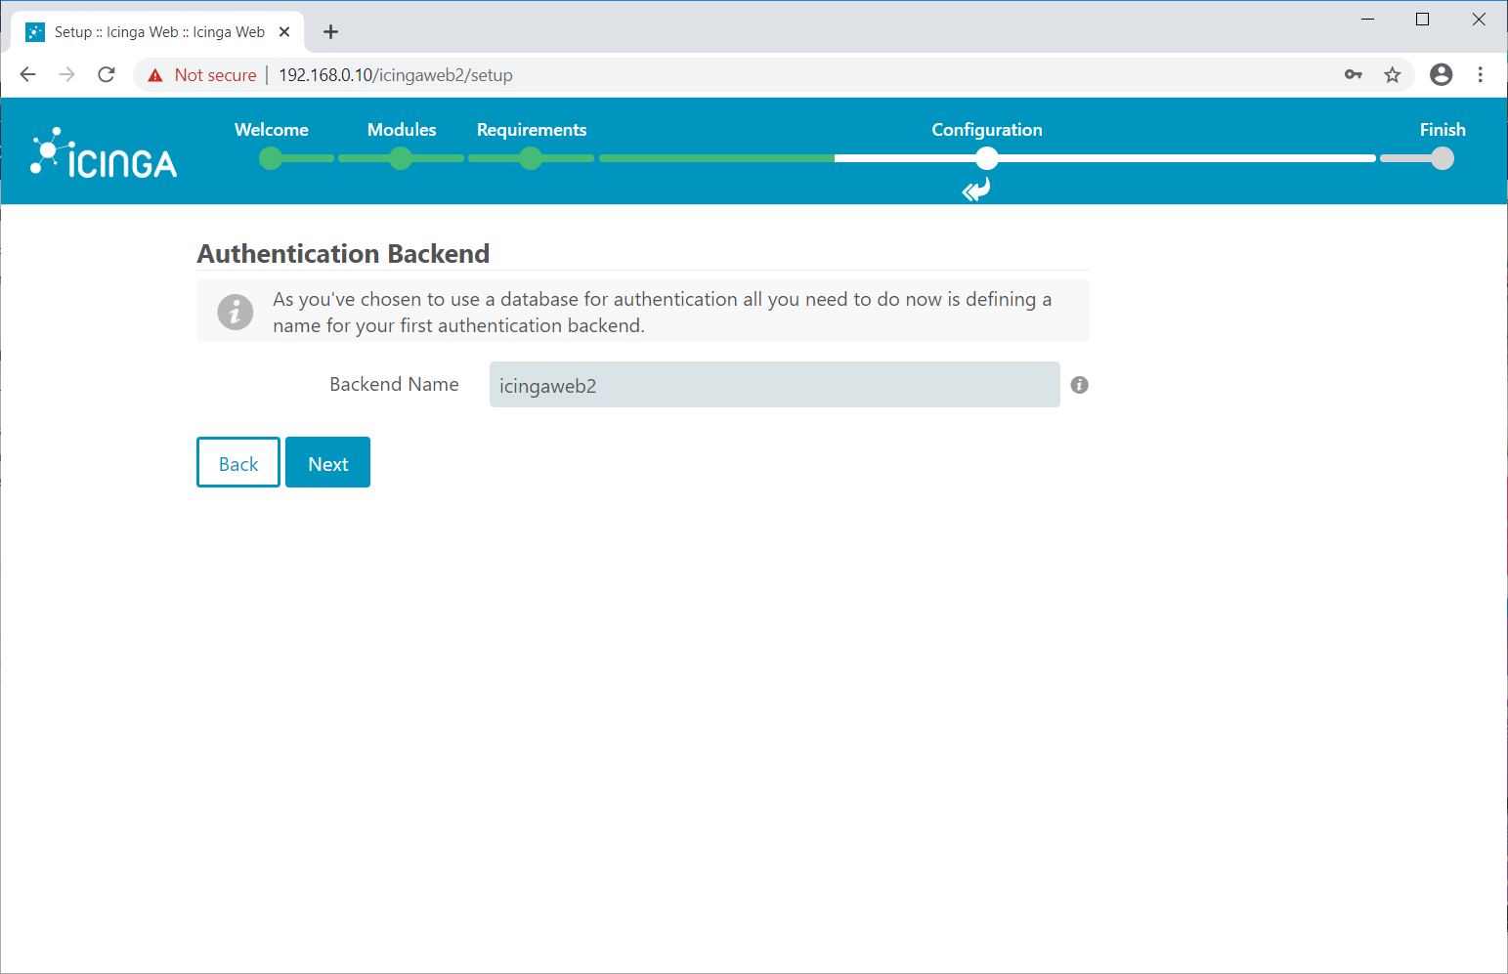This screenshot has height=974, width=1508.
Task: Reload the setup page
Action: (x=107, y=74)
